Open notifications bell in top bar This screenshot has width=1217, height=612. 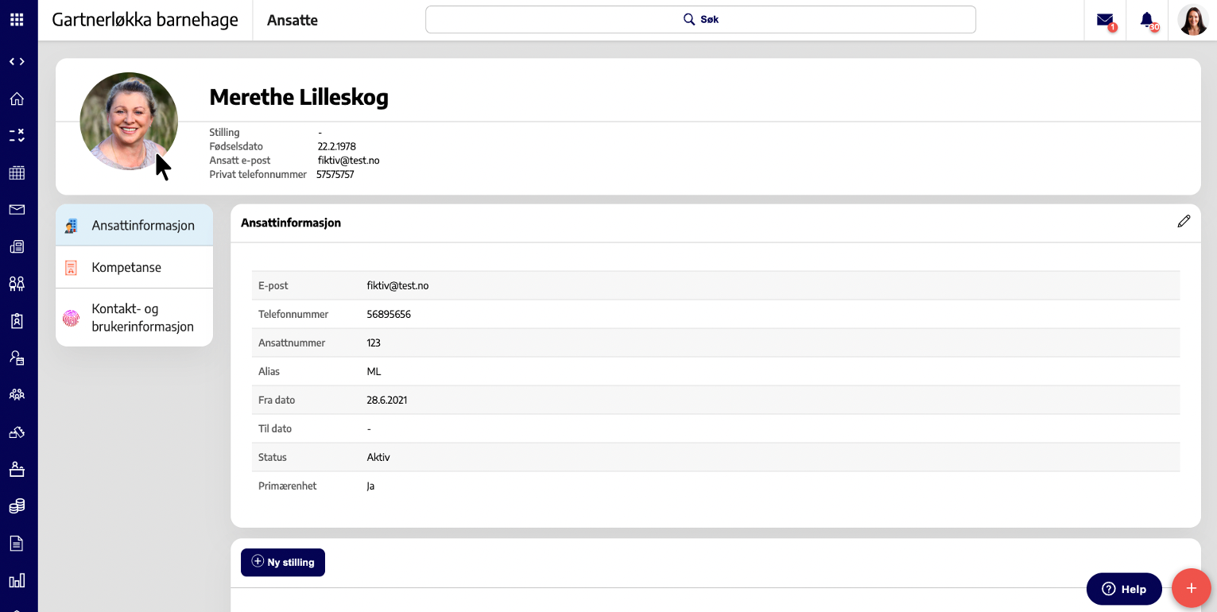pyautogui.click(x=1147, y=21)
